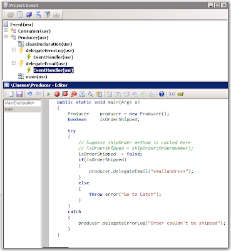Click the version control history clock icon
The image size is (231, 251).
click(143, 94)
